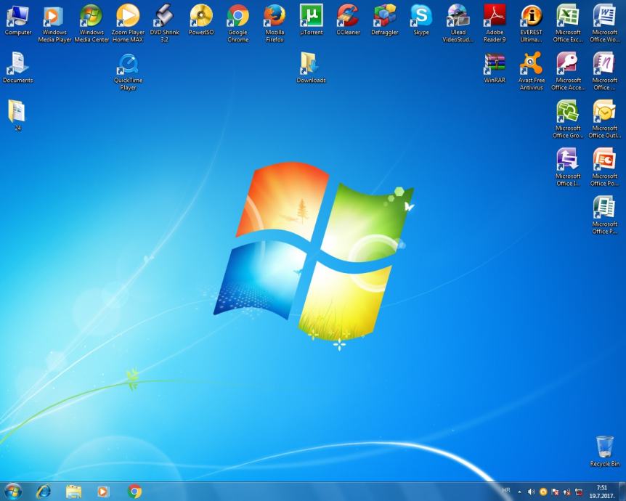Show hidden system tray icons
Viewport: 626px width, 501px height.
pos(519,492)
